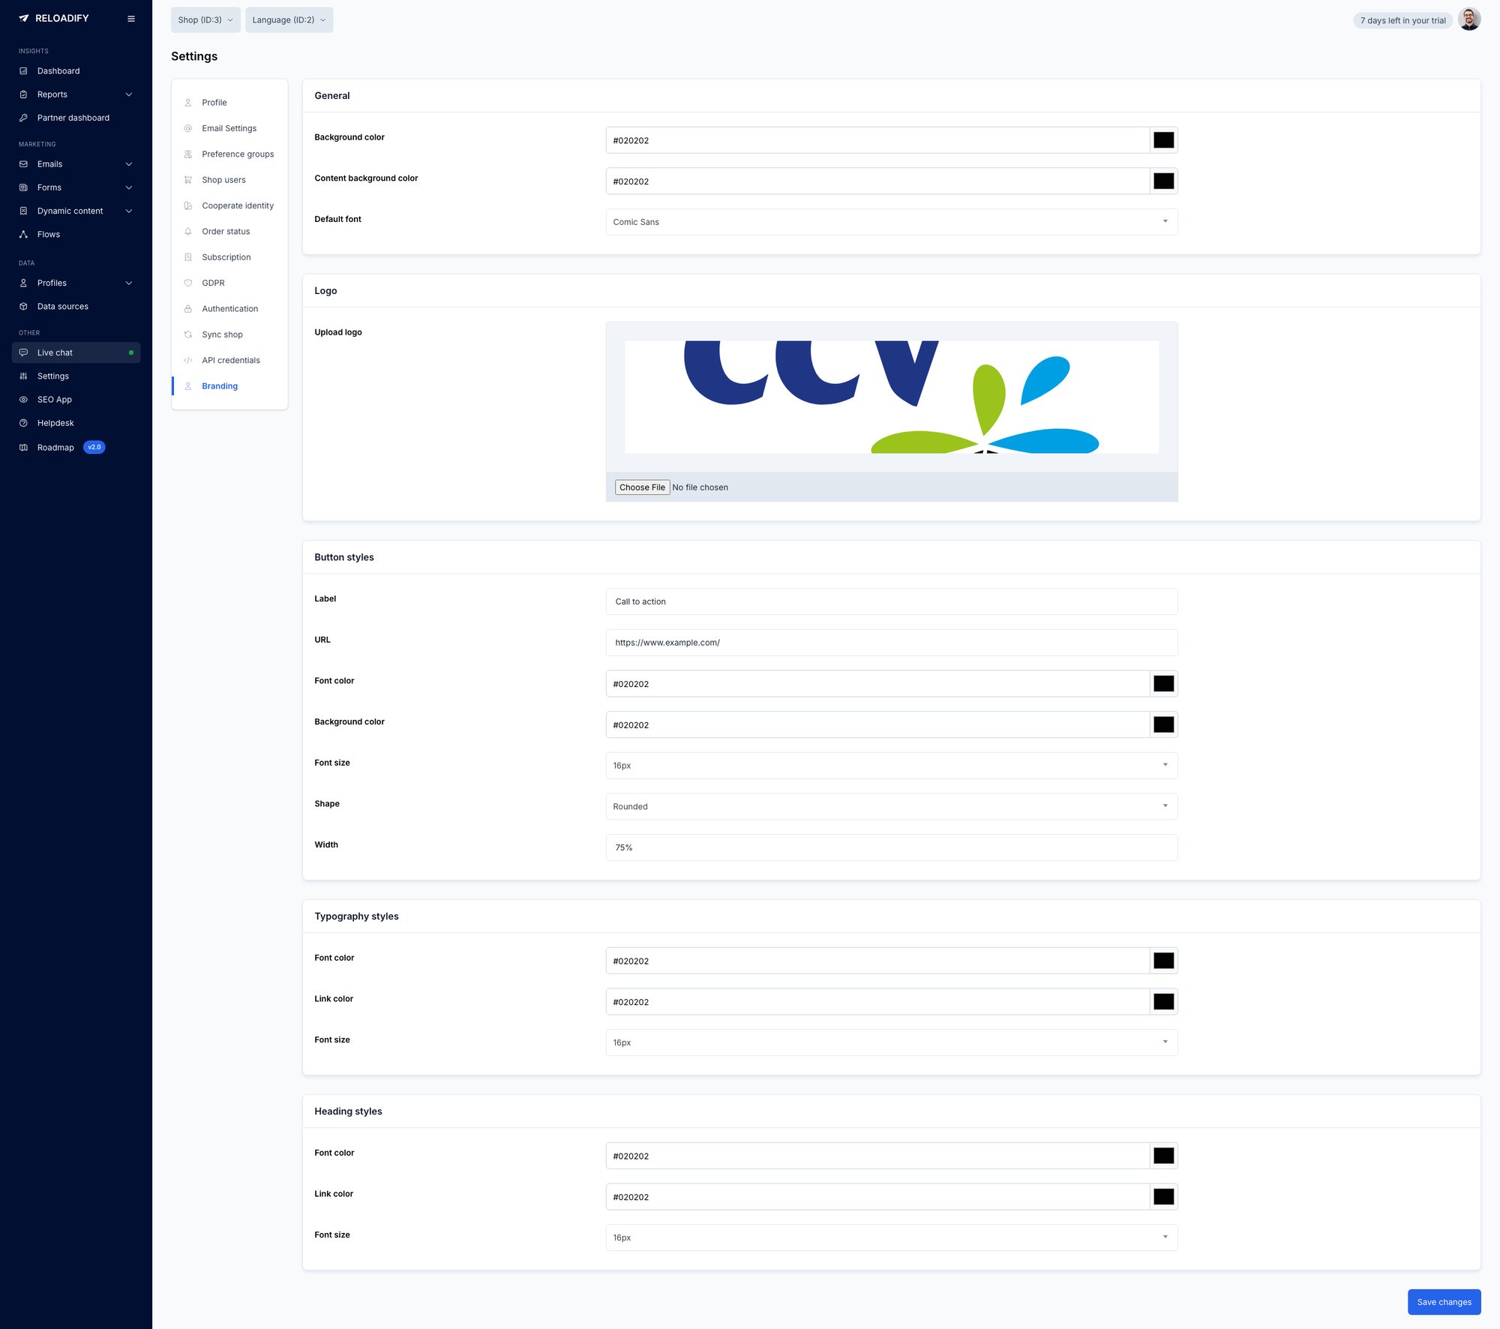Select the Flows icon in the sidebar

(48, 234)
